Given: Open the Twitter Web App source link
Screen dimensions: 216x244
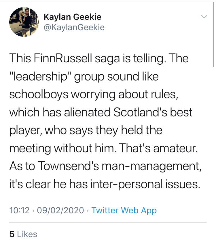Looking at the screenshot, I should coord(124,210).
